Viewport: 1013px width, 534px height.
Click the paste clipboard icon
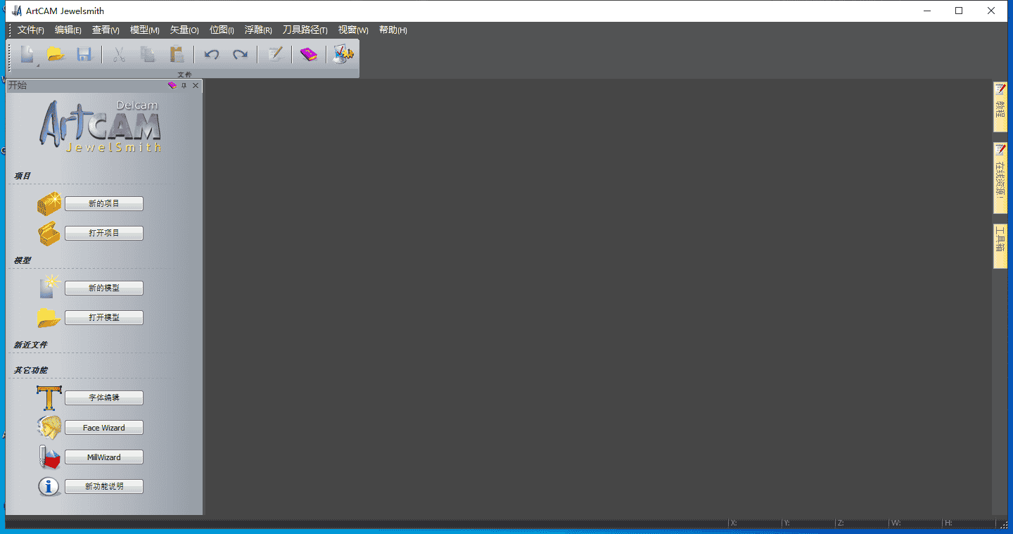(176, 54)
